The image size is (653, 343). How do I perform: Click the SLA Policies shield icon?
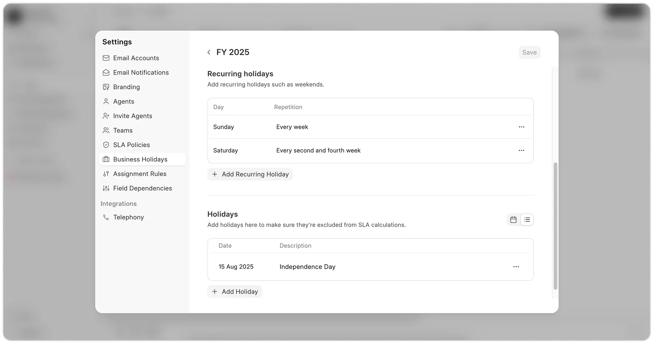[x=106, y=145]
